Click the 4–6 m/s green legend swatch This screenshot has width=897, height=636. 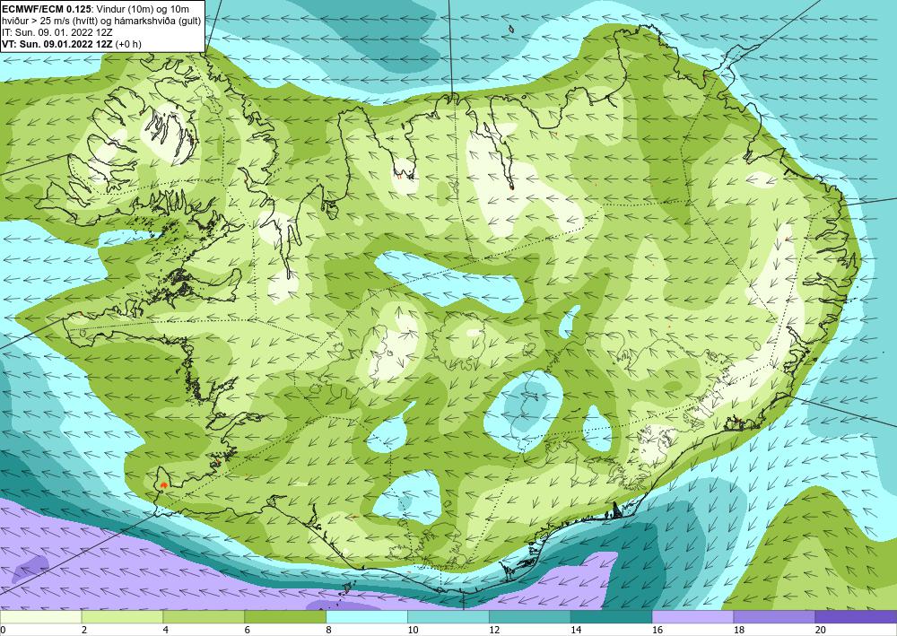coord(204,617)
